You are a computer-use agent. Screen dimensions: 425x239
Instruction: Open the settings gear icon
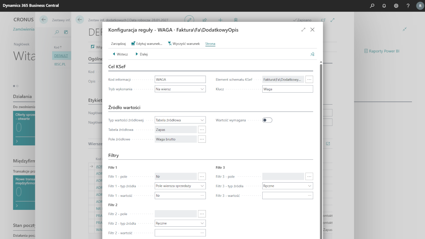396,6
